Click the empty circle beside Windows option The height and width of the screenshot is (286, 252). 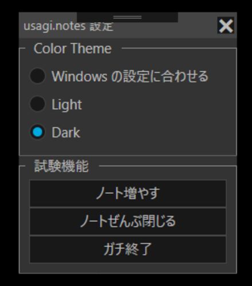[37, 76]
